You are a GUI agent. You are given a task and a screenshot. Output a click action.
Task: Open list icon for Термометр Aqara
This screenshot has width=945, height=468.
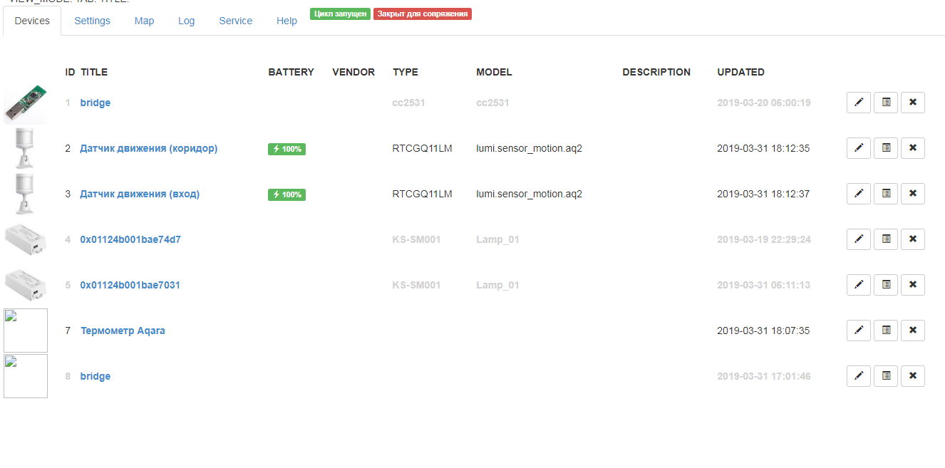(x=886, y=331)
